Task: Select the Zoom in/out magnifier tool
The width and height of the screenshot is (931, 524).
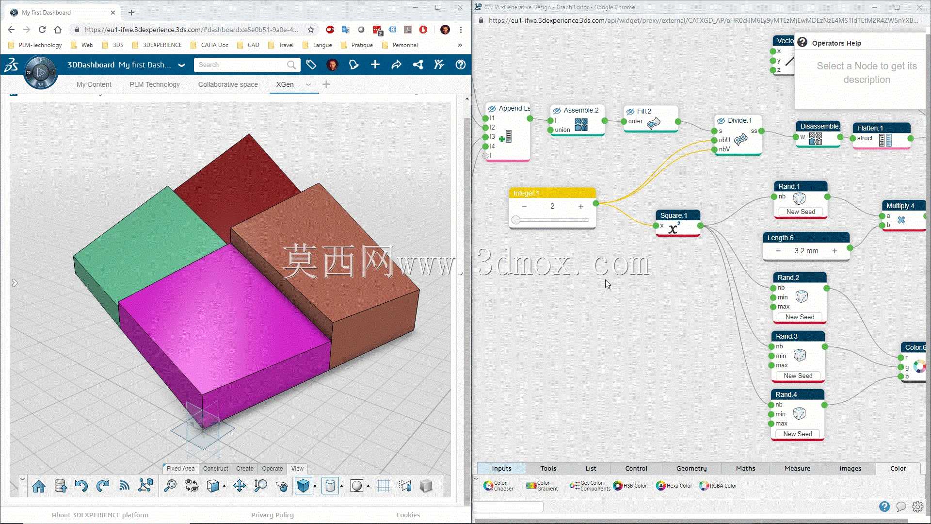Action: [x=260, y=486]
